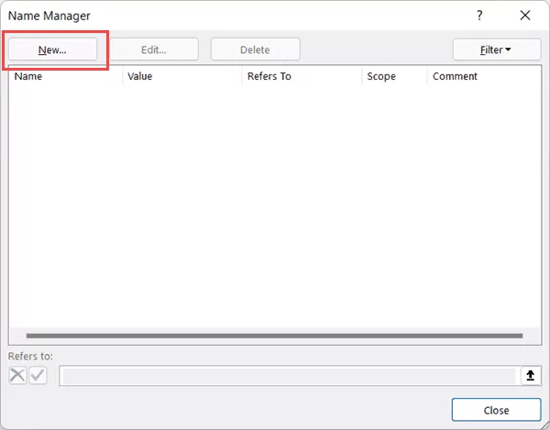The width and height of the screenshot is (550, 430).
Task: Collapse the dialog using the up-arrow icon
Action: click(531, 376)
